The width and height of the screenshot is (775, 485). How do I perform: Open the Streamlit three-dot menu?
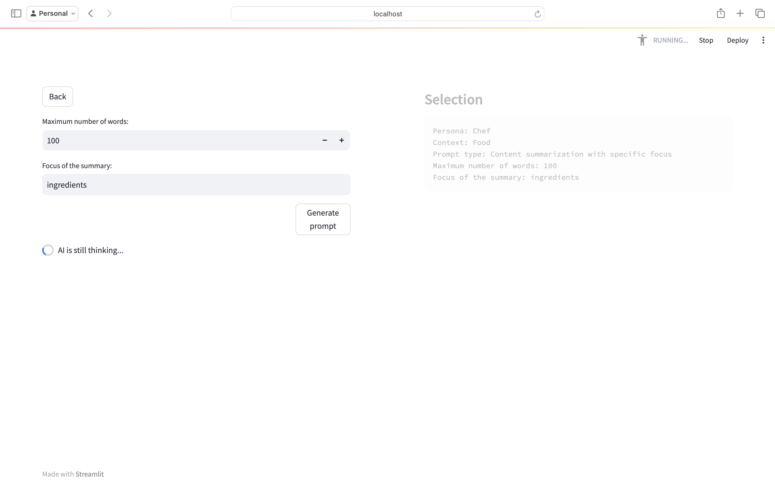click(763, 40)
